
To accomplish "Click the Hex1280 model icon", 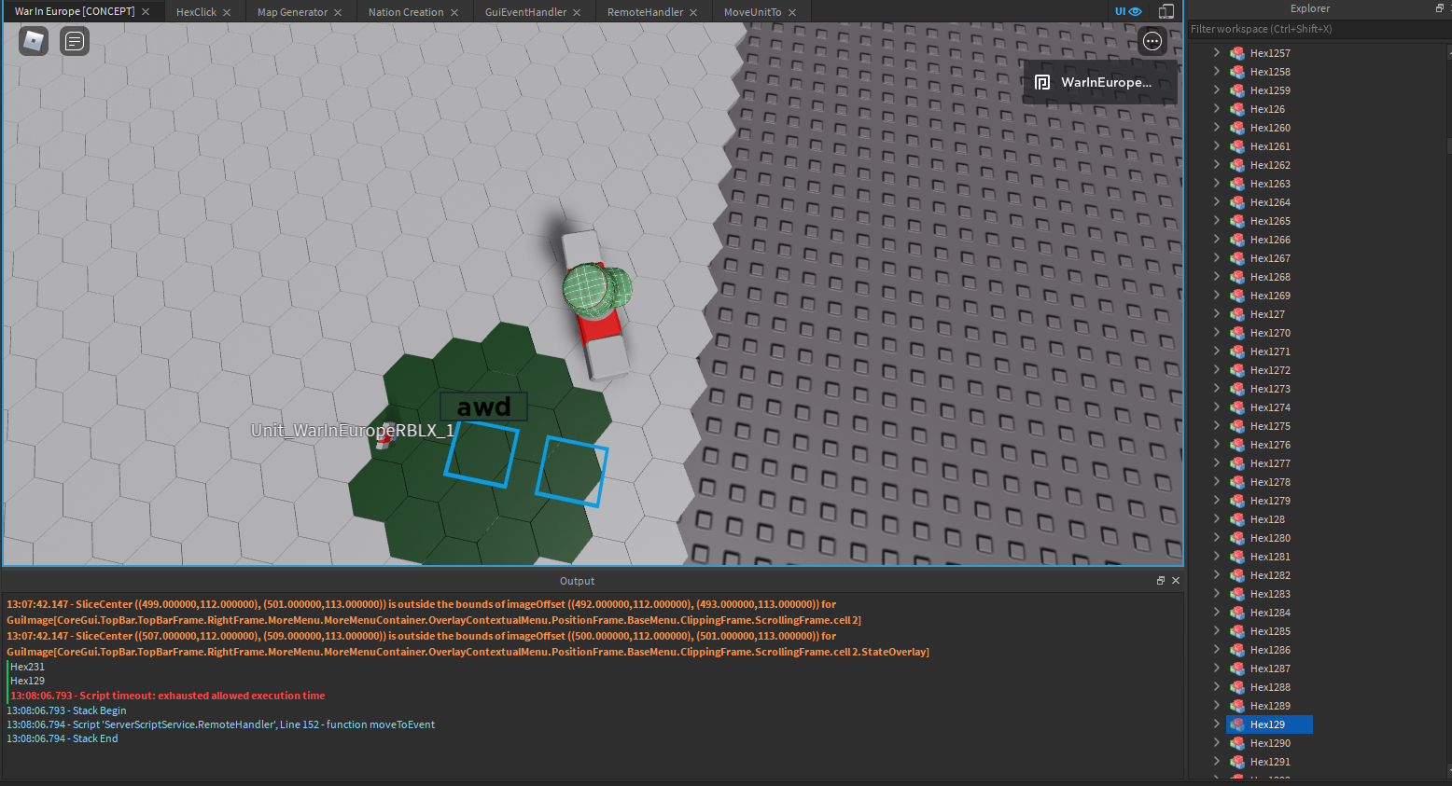I will point(1237,538).
